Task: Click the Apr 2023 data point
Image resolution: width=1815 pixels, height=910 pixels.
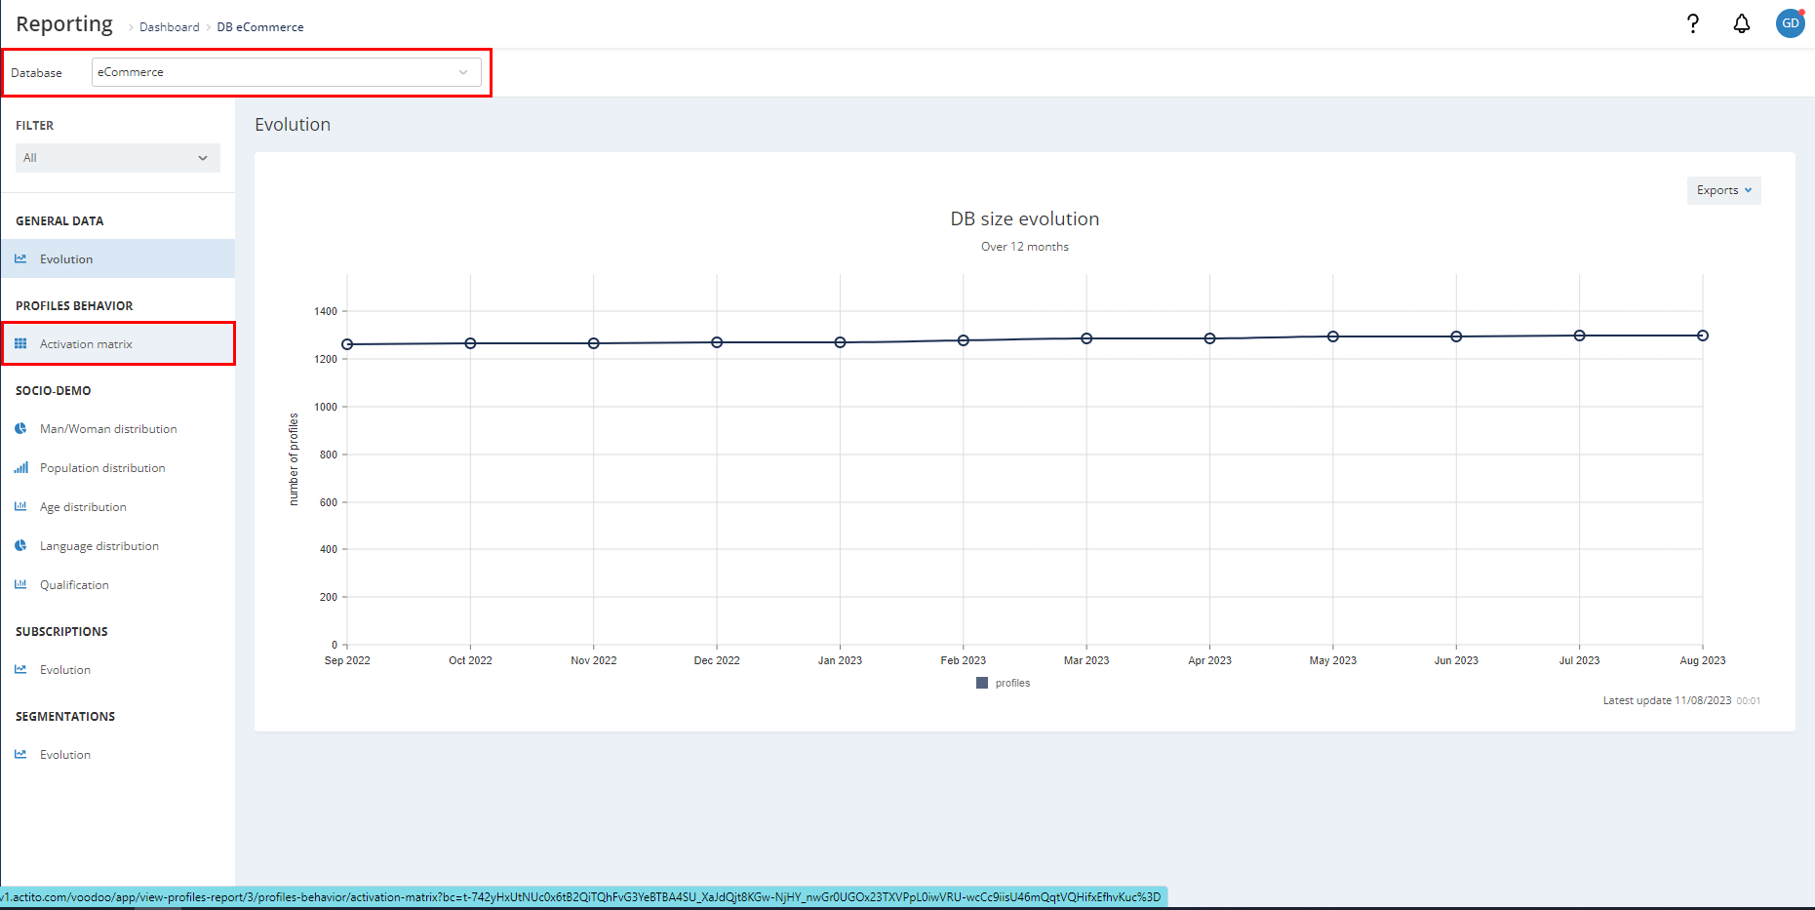Action: (1209, 338)
